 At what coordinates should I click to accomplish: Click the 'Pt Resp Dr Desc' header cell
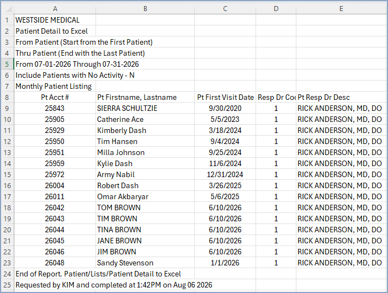(341, 98)
